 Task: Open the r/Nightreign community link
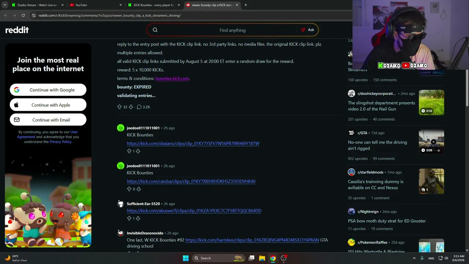(368, 212)
